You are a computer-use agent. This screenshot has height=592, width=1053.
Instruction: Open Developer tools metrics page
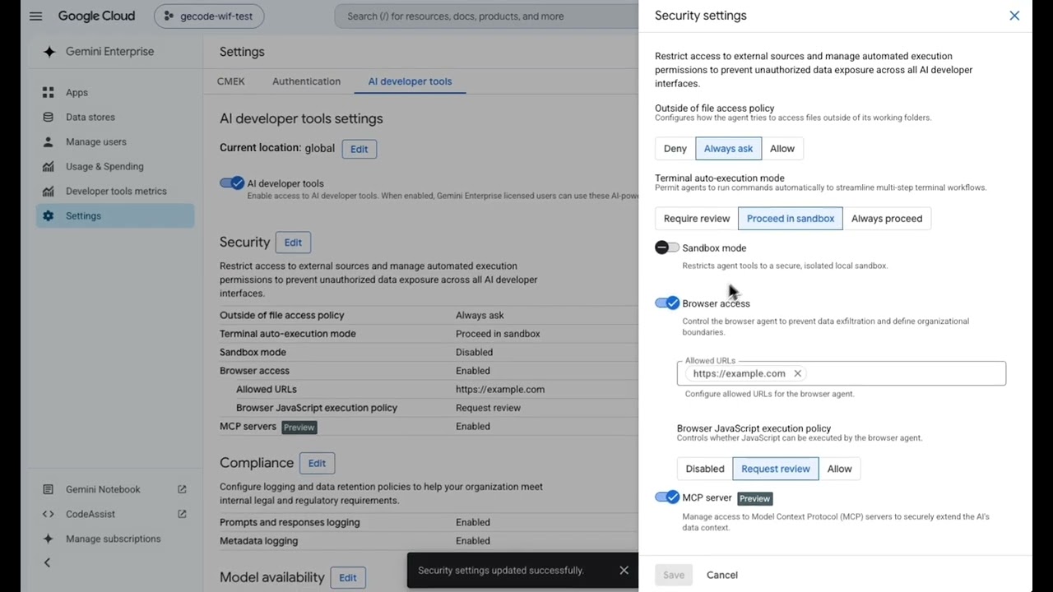click(x=115, y=192)
